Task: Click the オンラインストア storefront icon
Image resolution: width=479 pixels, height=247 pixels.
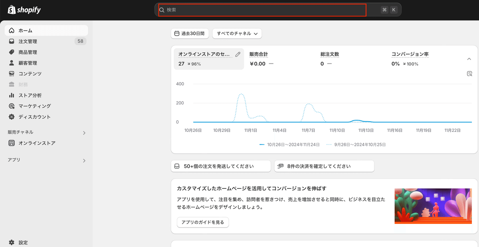Action: click(x=12, y=143)
